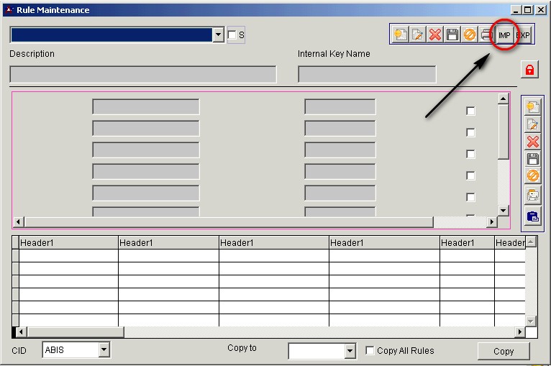
Task: Click the pink panel's vertical scrollbar down arrow
Action: [x=504, y=211]
